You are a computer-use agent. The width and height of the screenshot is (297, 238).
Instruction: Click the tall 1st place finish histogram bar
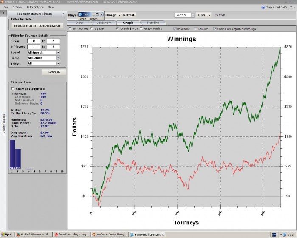[x=12, y=155]
